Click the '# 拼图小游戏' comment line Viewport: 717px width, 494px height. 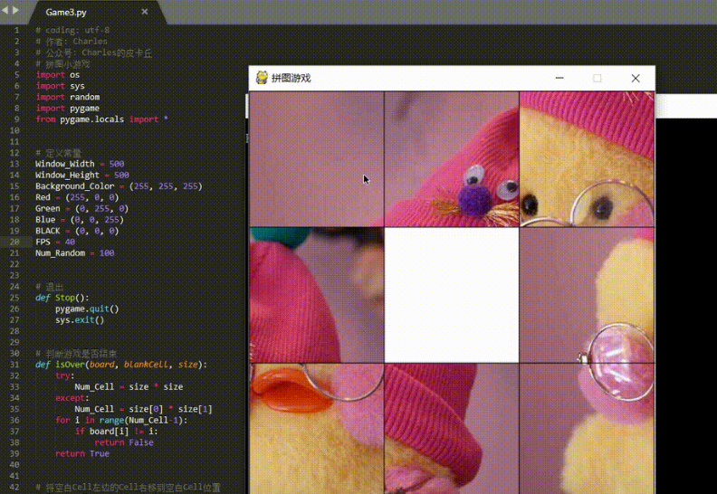click(x=62, y=63)
